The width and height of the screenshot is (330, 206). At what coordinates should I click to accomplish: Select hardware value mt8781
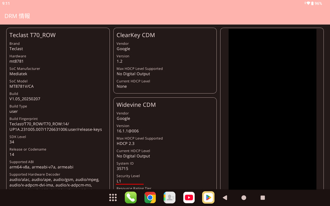[16, 61]
